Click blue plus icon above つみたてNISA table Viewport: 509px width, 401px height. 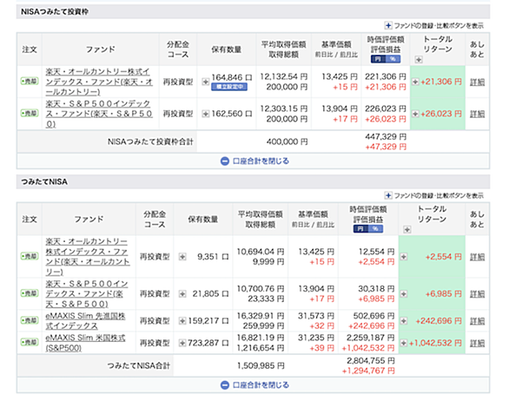(x=388, y=195)
